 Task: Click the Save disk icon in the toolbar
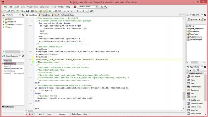tap(27, 11)
